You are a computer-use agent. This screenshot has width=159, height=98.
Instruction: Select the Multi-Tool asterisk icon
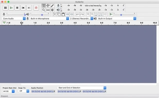pyautogui.click(x=52, y=10)
